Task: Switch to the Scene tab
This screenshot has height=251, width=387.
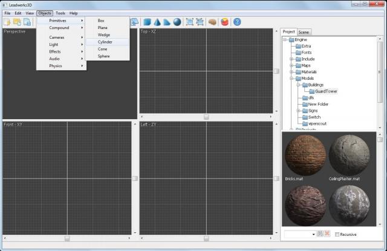Action: point(304,31)
